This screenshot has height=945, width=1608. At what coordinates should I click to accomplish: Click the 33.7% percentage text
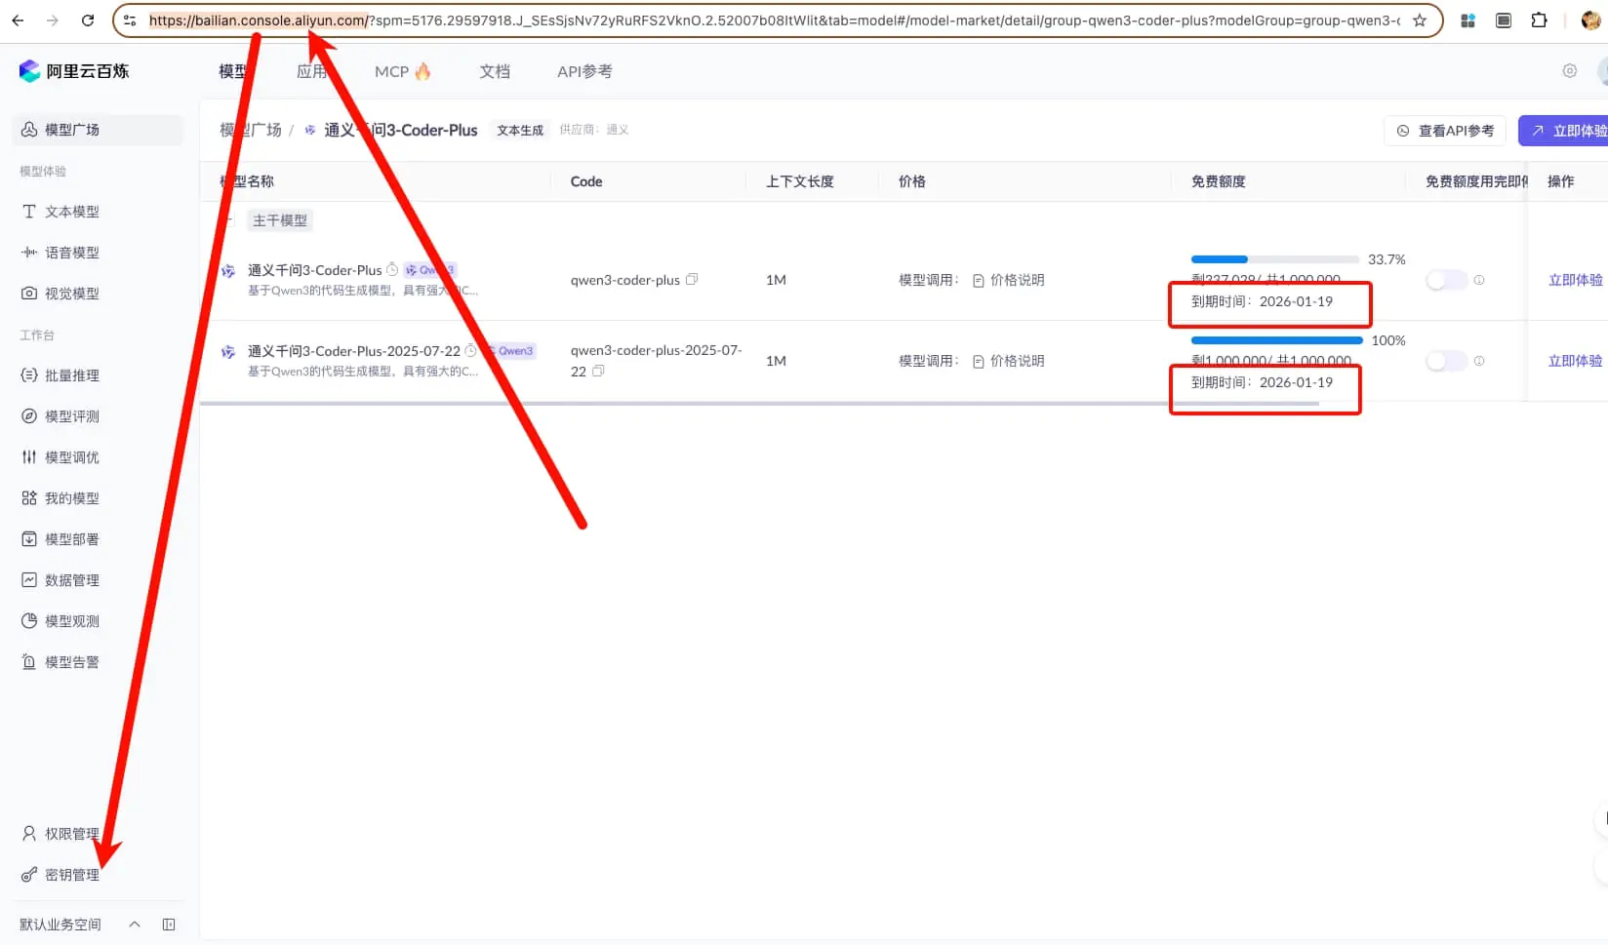pos(1387,259)
